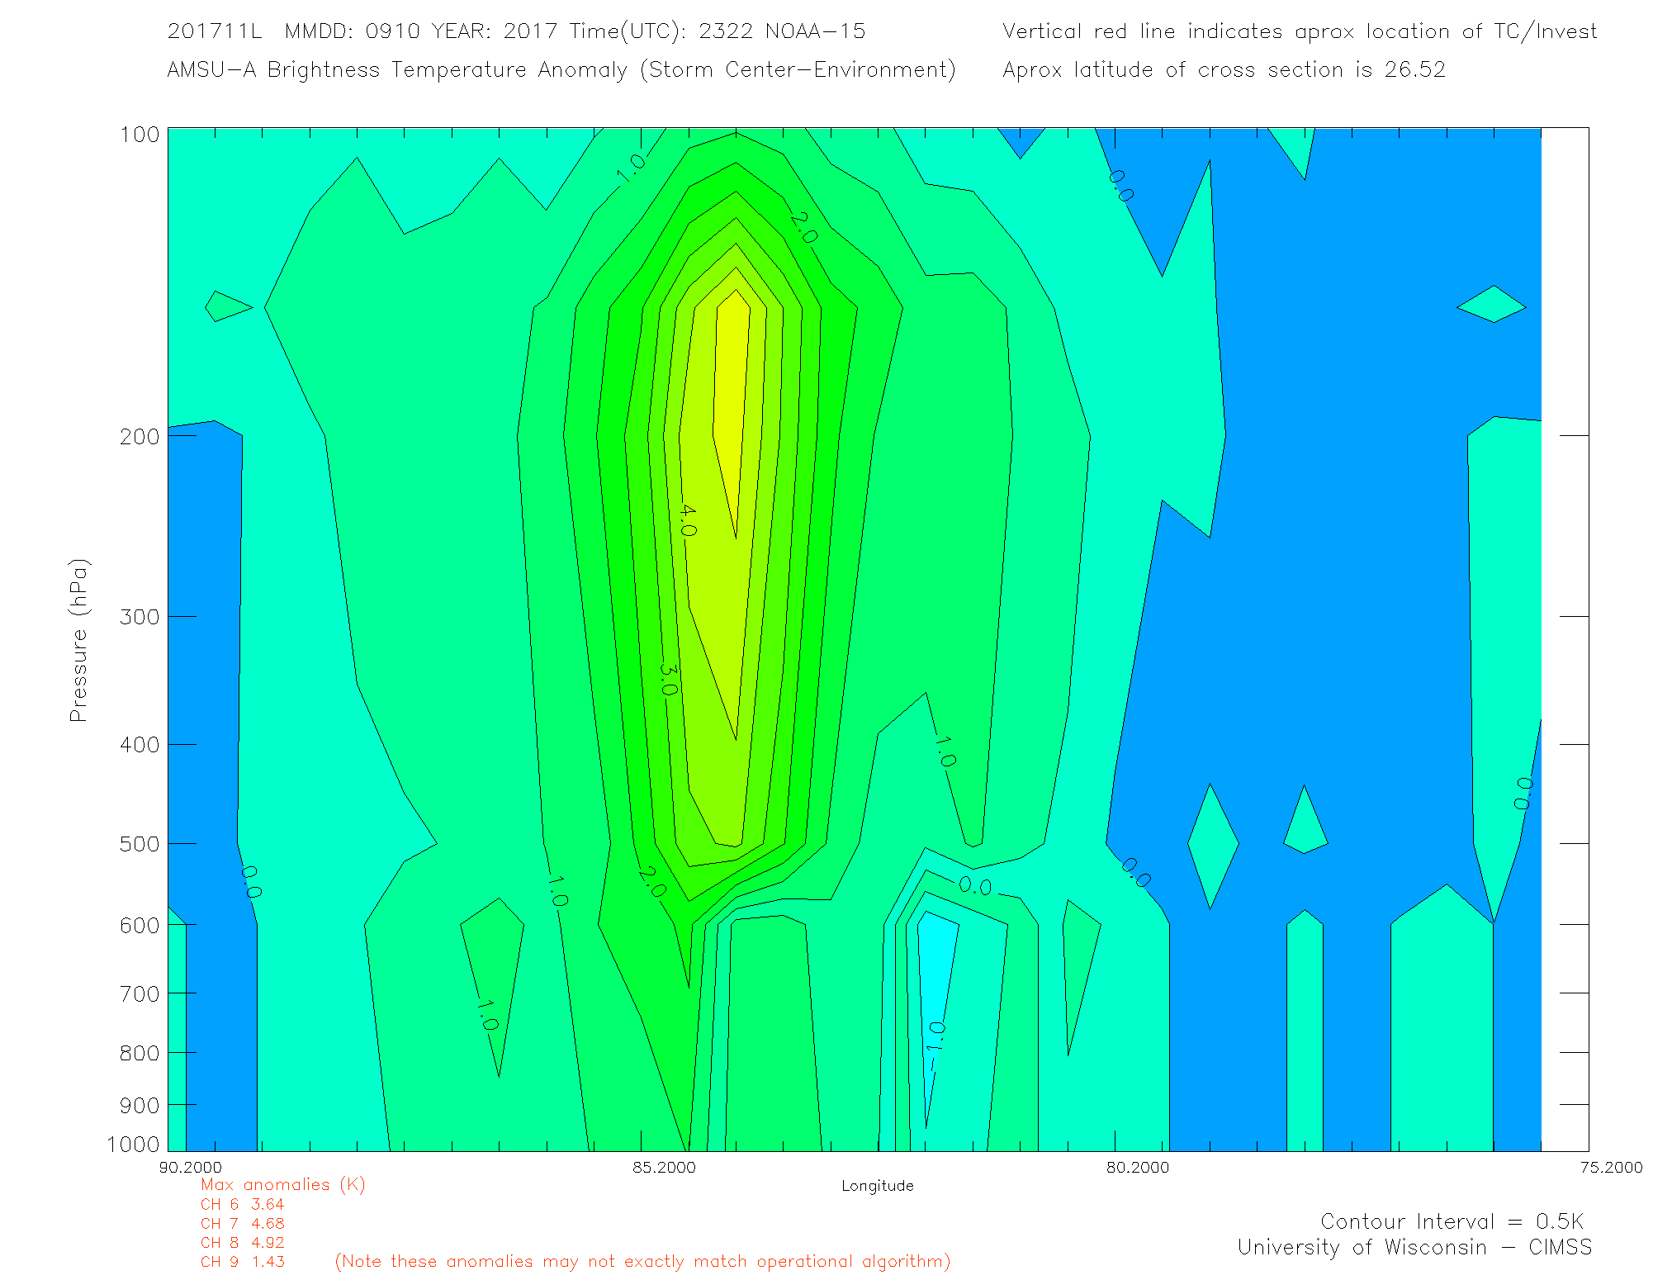Click the 100 hPa pressure axis label

140,135
